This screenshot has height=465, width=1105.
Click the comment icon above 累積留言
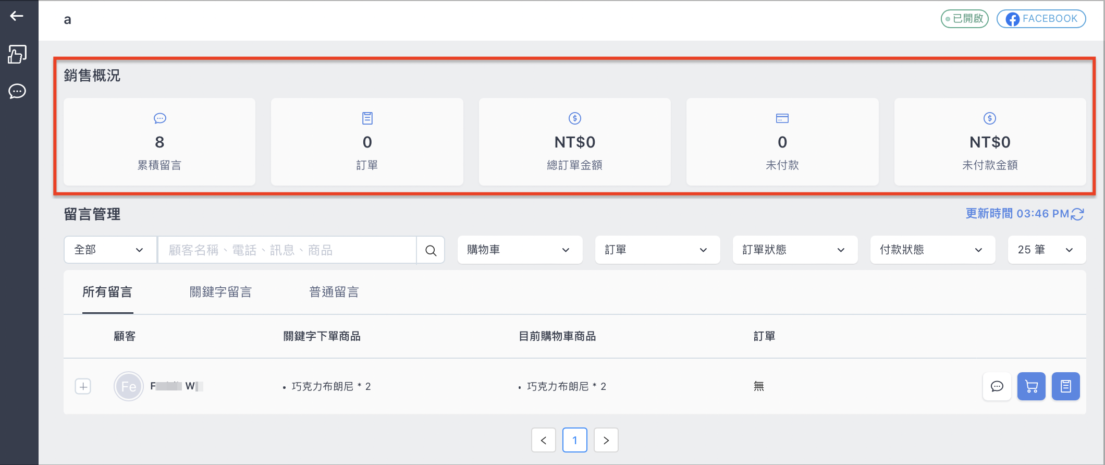click(159, 118)
